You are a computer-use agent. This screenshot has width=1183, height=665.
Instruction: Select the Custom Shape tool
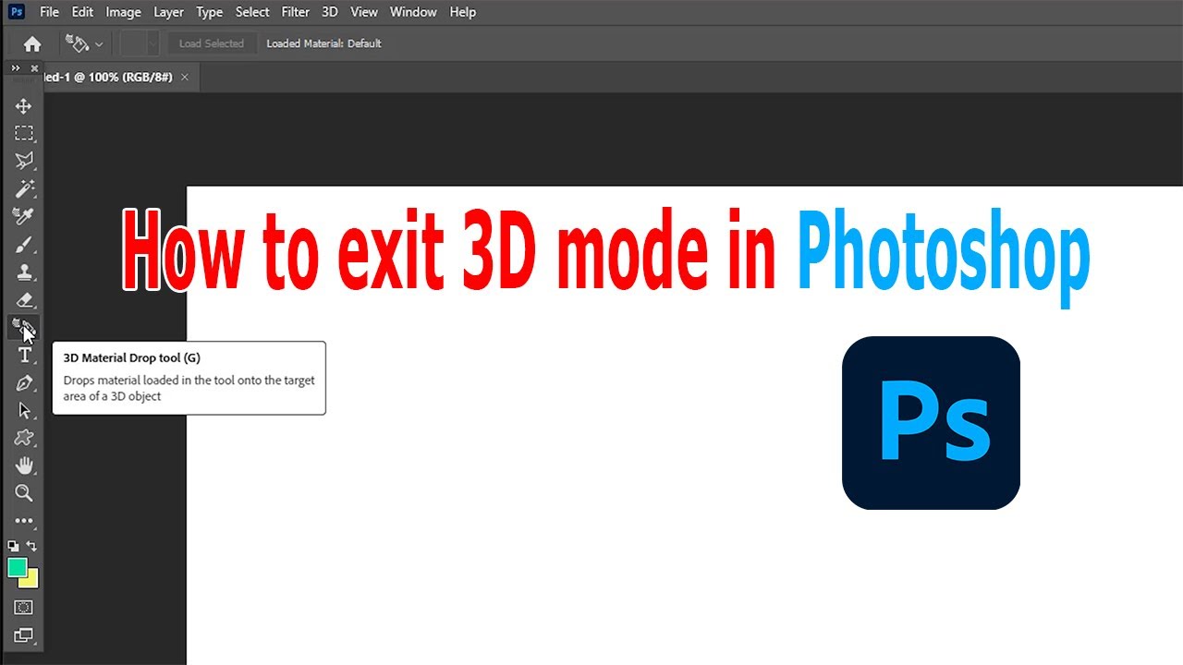(24, 438)
